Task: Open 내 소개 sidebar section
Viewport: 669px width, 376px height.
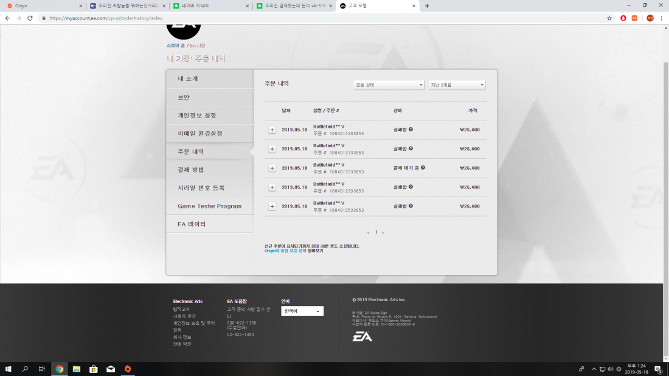Action: (210, 79)
